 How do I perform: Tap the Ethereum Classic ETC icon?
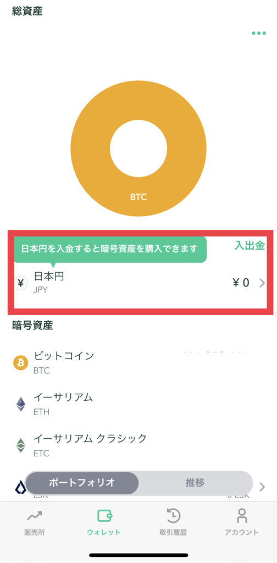click(x=21, y=445)
